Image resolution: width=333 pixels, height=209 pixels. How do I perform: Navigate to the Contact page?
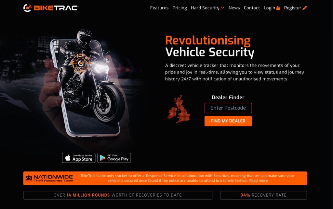click(252, 8)
